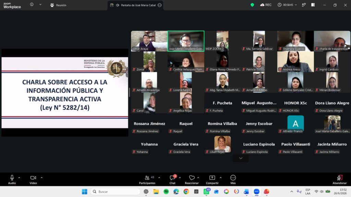Screen dimensions: 351x197
Task: Open File Explorer from the taskbar
Action: coord(156,192)
